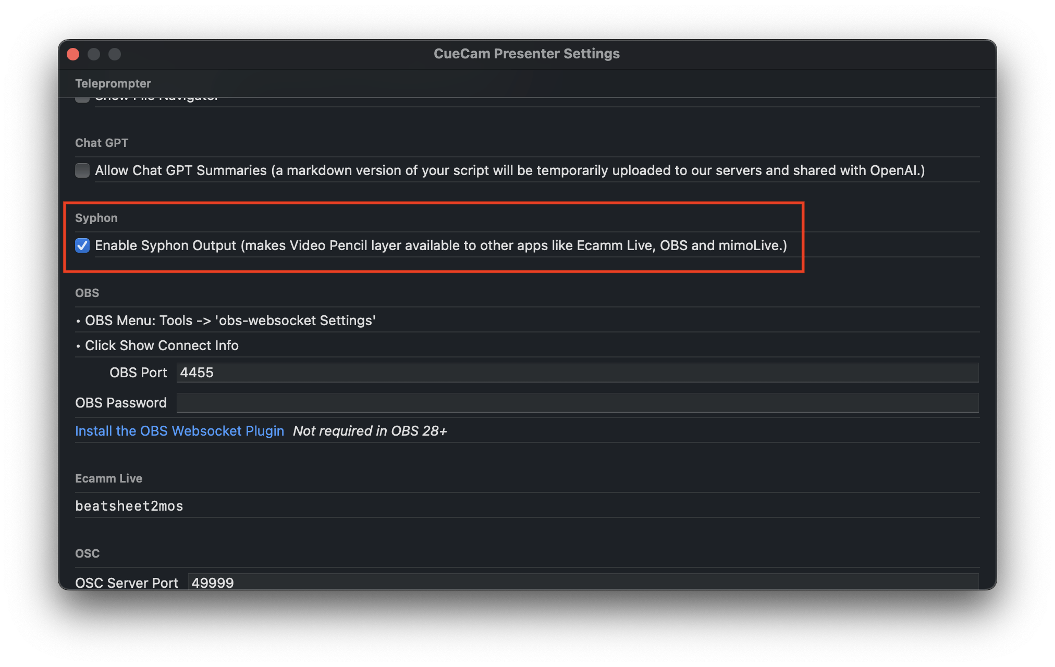Click the Syphon section heading
Screen dimensions: 1055x667
click(x=96, y=218)
